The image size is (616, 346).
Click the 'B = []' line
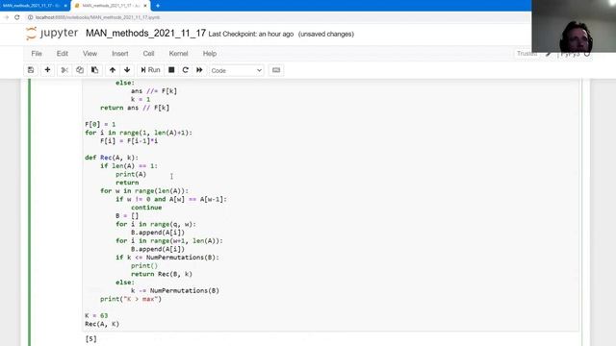(127, 215)
